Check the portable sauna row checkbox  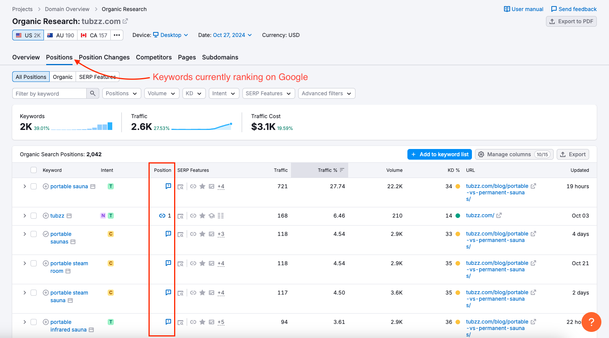[34, 186]
